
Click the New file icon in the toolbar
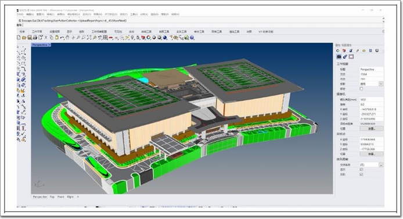(19, 38)
